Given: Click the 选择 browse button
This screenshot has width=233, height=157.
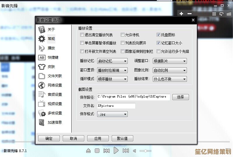Looking at the screenshot, I should pos(181,97).
